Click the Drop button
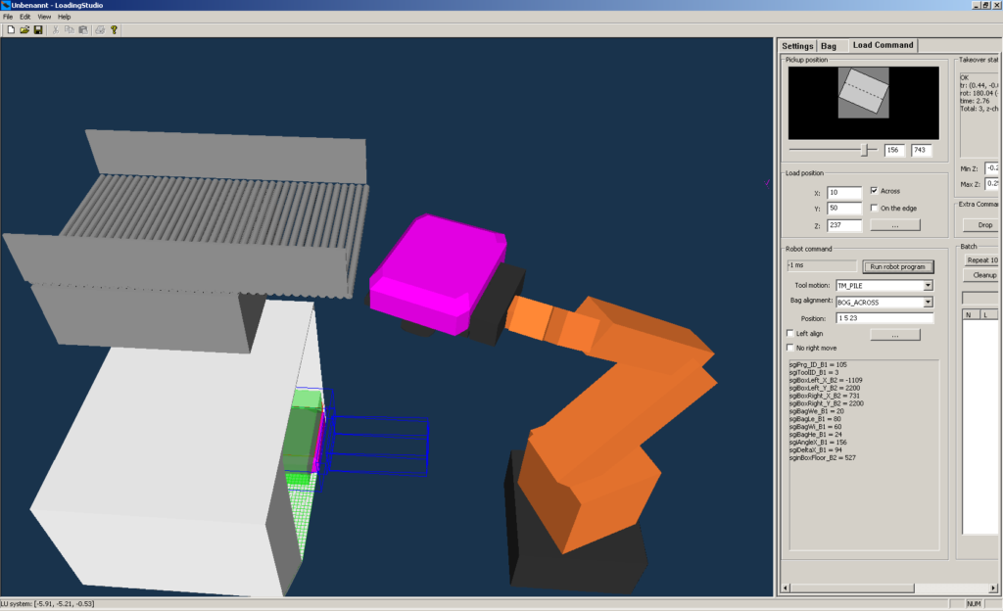Image resolution: width=1003 pixels, height=611 pixels. [984, 225]
